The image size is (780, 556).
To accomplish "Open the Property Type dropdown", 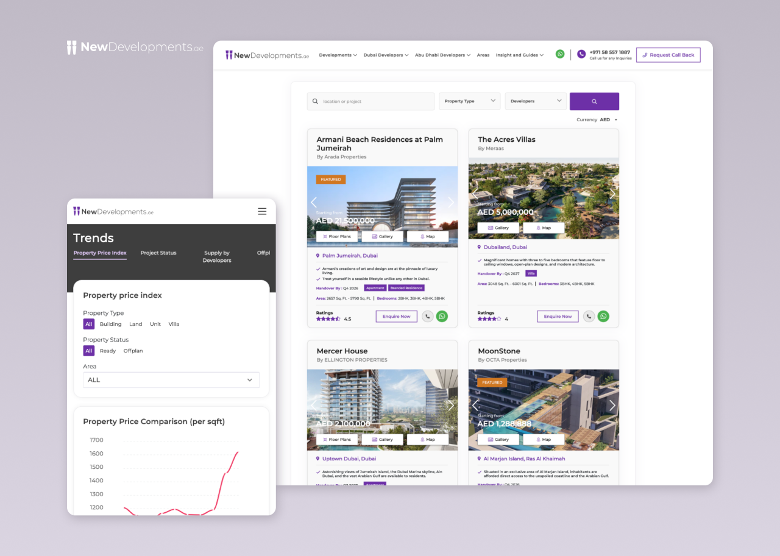I will [x=470, y=101].
